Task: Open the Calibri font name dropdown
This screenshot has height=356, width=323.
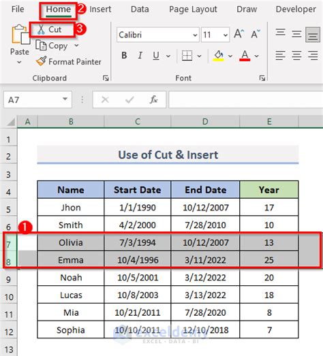Action: click(195, 35)
